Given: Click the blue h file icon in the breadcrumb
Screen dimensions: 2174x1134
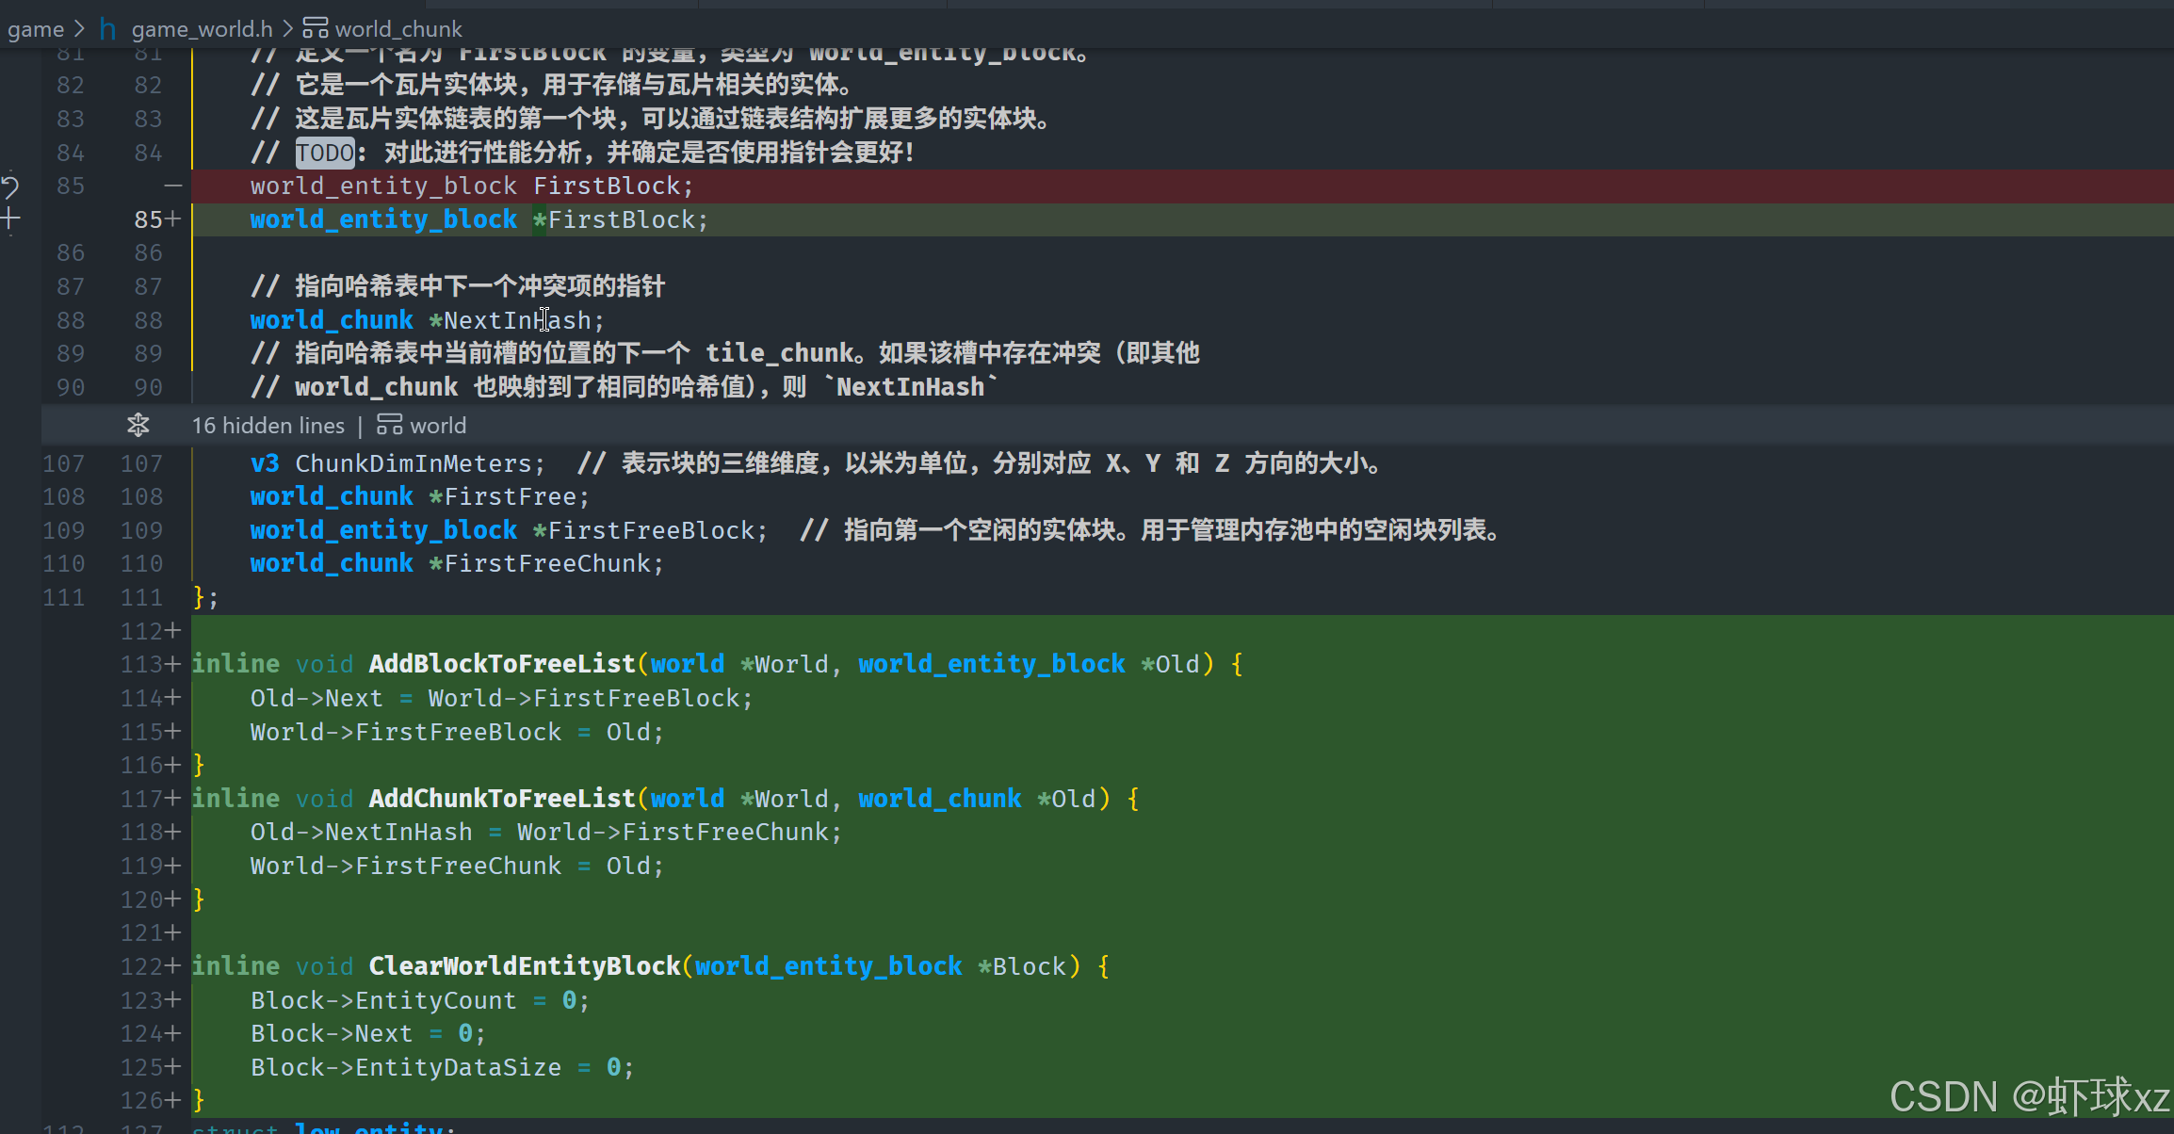Looking at the screenshot, I should pos(108,29).
